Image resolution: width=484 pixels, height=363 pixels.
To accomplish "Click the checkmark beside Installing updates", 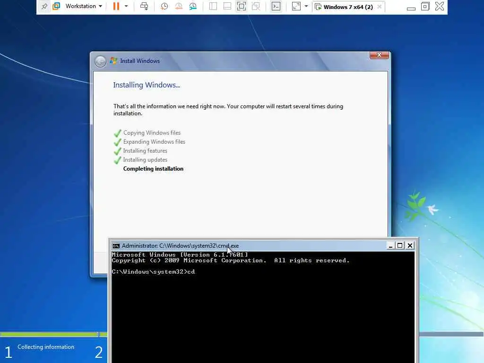I will click(118, 160).
